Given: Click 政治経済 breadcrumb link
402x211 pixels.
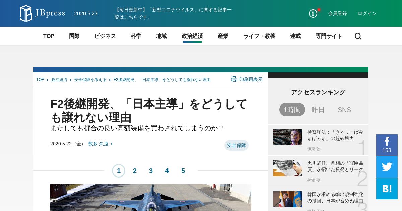Looking at the screenshot, I should point(59,80).
